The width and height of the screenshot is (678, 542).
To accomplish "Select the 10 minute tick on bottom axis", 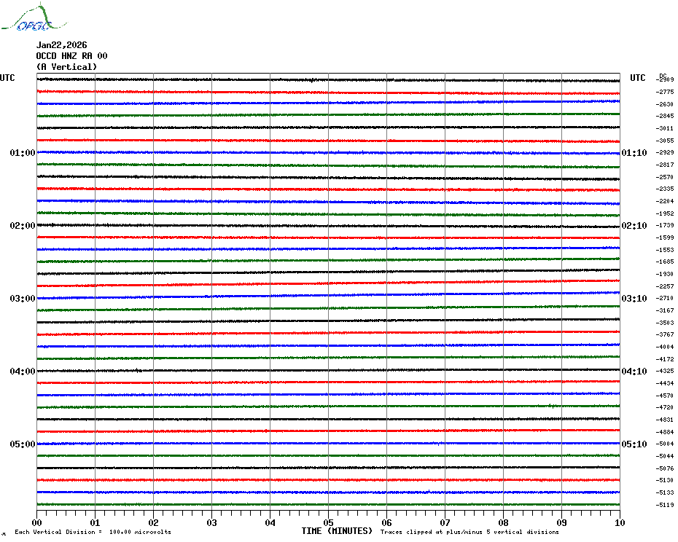I will point(619,522).
